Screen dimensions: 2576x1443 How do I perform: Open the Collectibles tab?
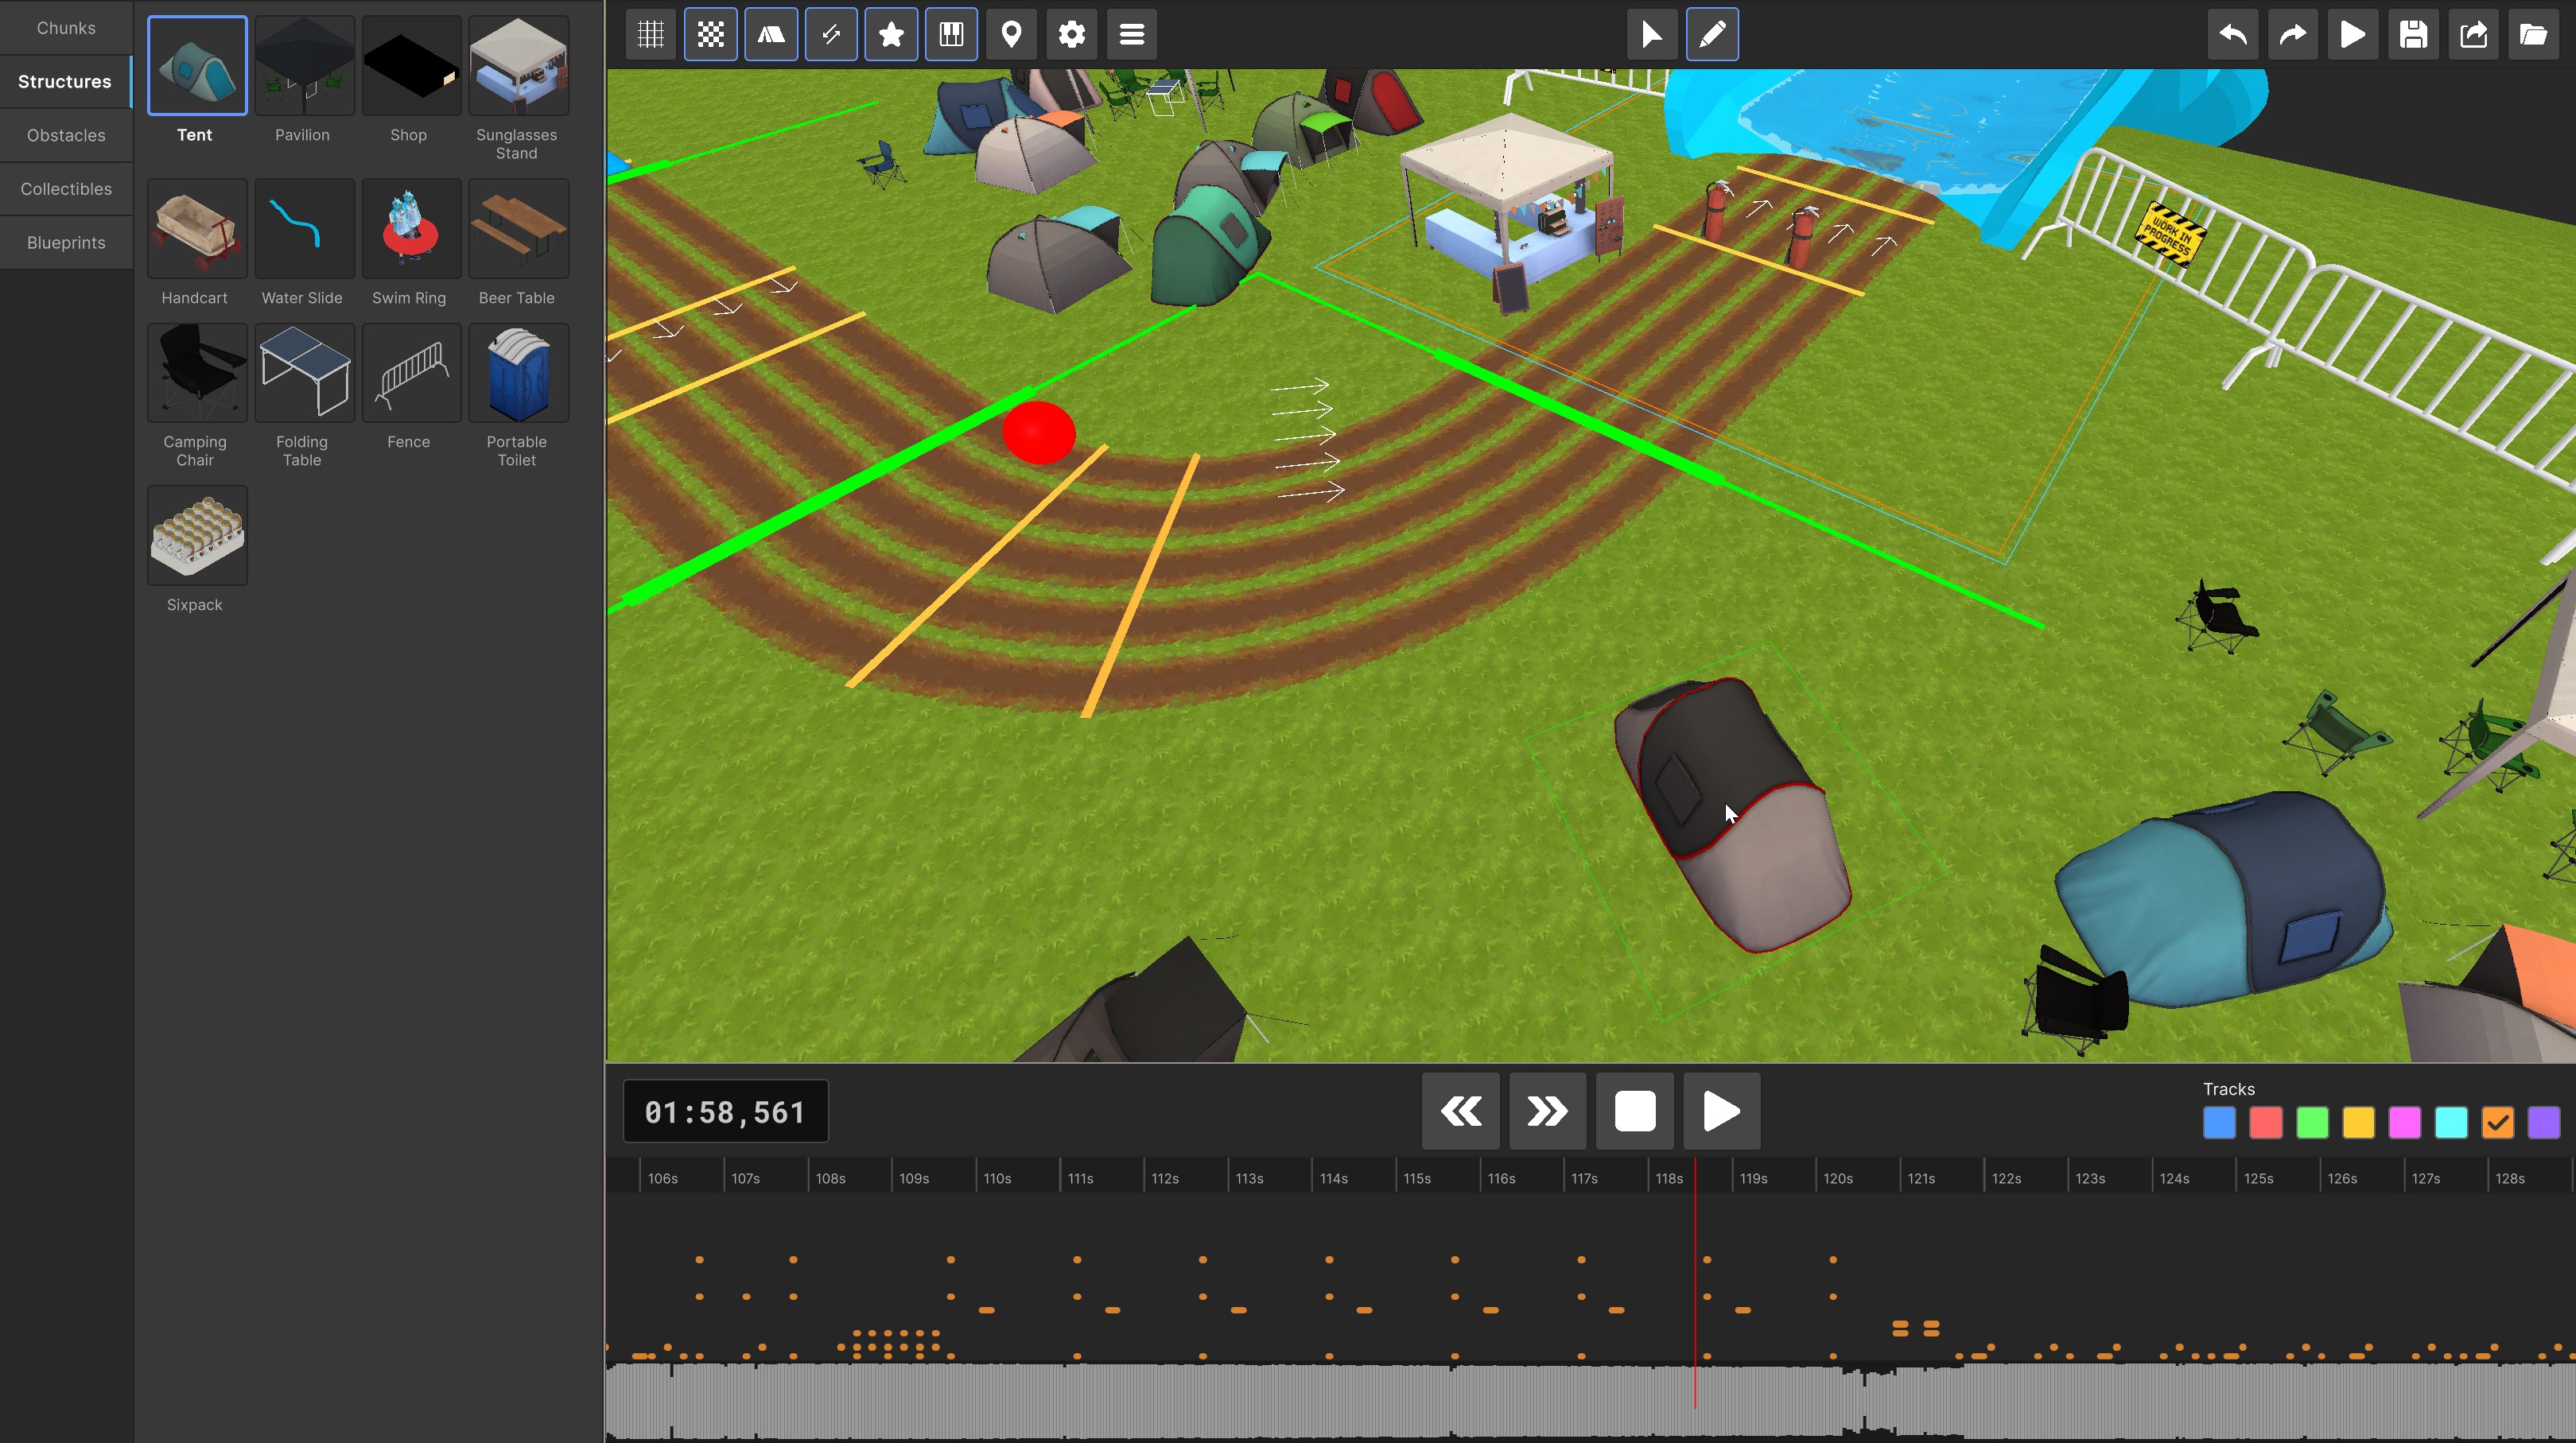(x=66, y=189)
